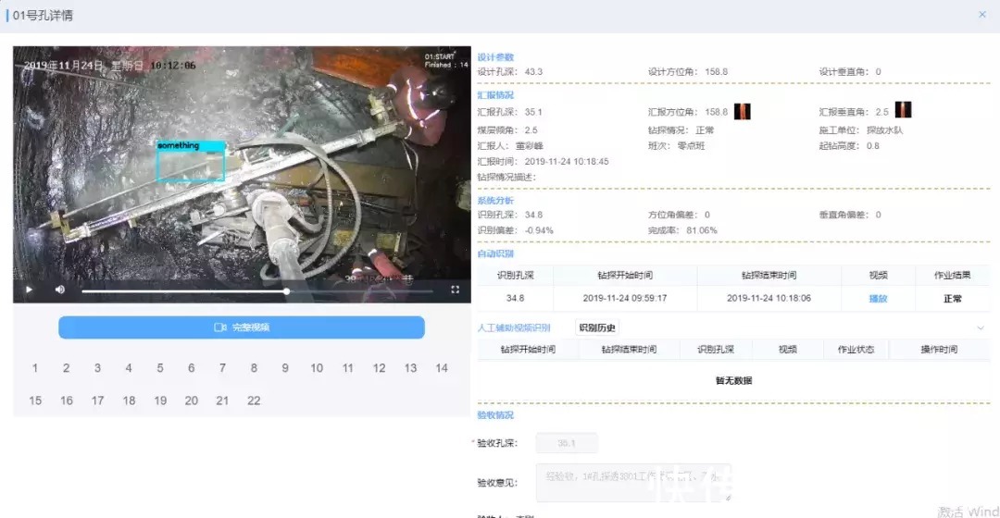Viewport: 1000px width, 518px height.
Task: Enter fullscreen video mode
Action: pyautogui.click(x=455, y=290)
